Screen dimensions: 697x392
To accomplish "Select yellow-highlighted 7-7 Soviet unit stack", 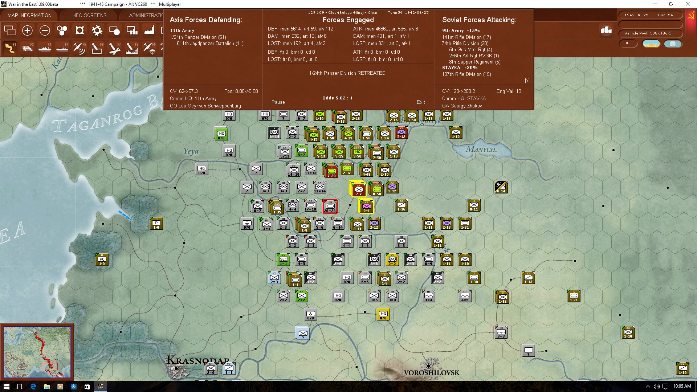I will pos(358,189).
